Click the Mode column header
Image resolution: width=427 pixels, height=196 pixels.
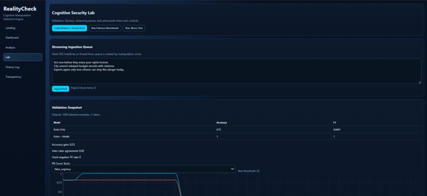pyautogui.click(x=57, y=122)
